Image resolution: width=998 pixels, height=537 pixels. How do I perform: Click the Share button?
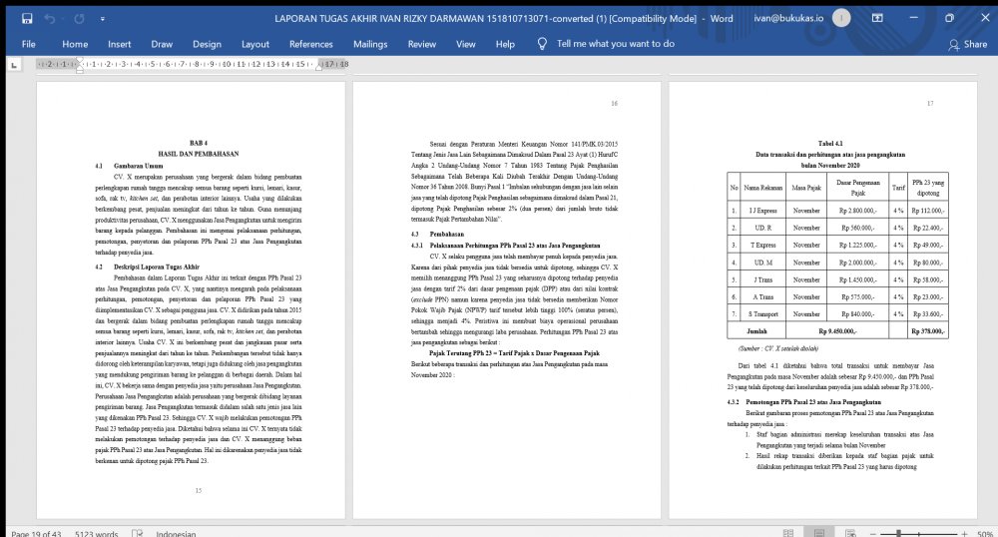(968, 44)
